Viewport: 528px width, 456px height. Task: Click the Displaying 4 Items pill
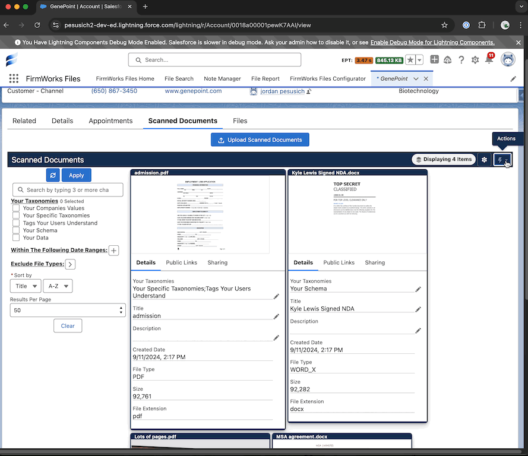(x=444, y=160)
